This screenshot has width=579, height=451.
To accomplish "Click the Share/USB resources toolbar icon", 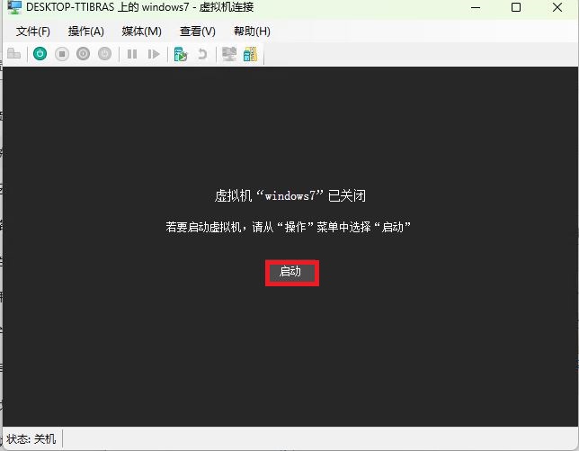I will [250, 54].
